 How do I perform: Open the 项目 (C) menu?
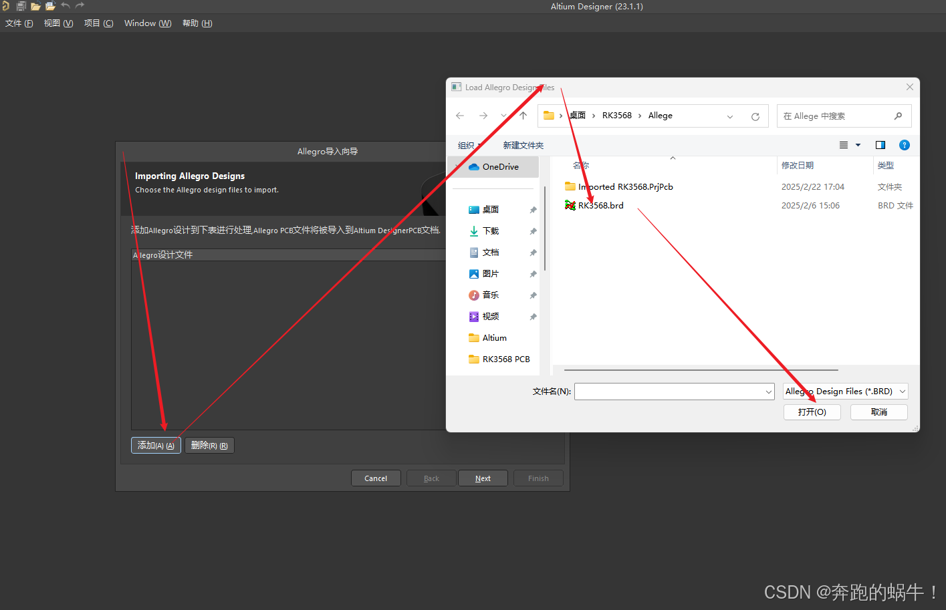point(98,23)
